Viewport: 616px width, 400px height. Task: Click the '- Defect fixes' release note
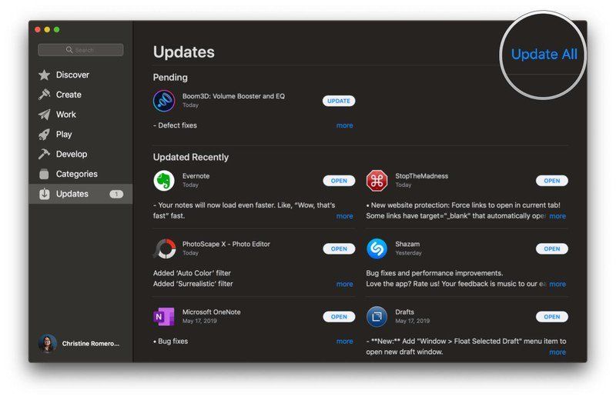[175, 125]
